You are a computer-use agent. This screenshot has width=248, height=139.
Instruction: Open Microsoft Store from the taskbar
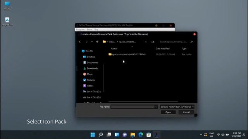click(x=148, y=135)
